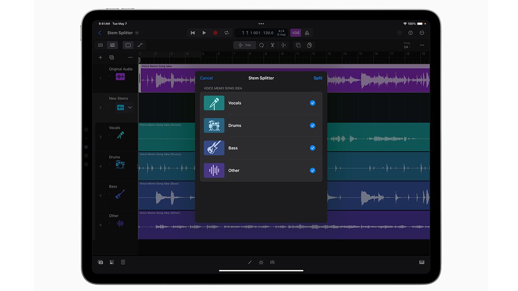Screen dimensions: 518x291
Task: Click the Drums kit tile in dialog
Action: (x=214, y=125)
